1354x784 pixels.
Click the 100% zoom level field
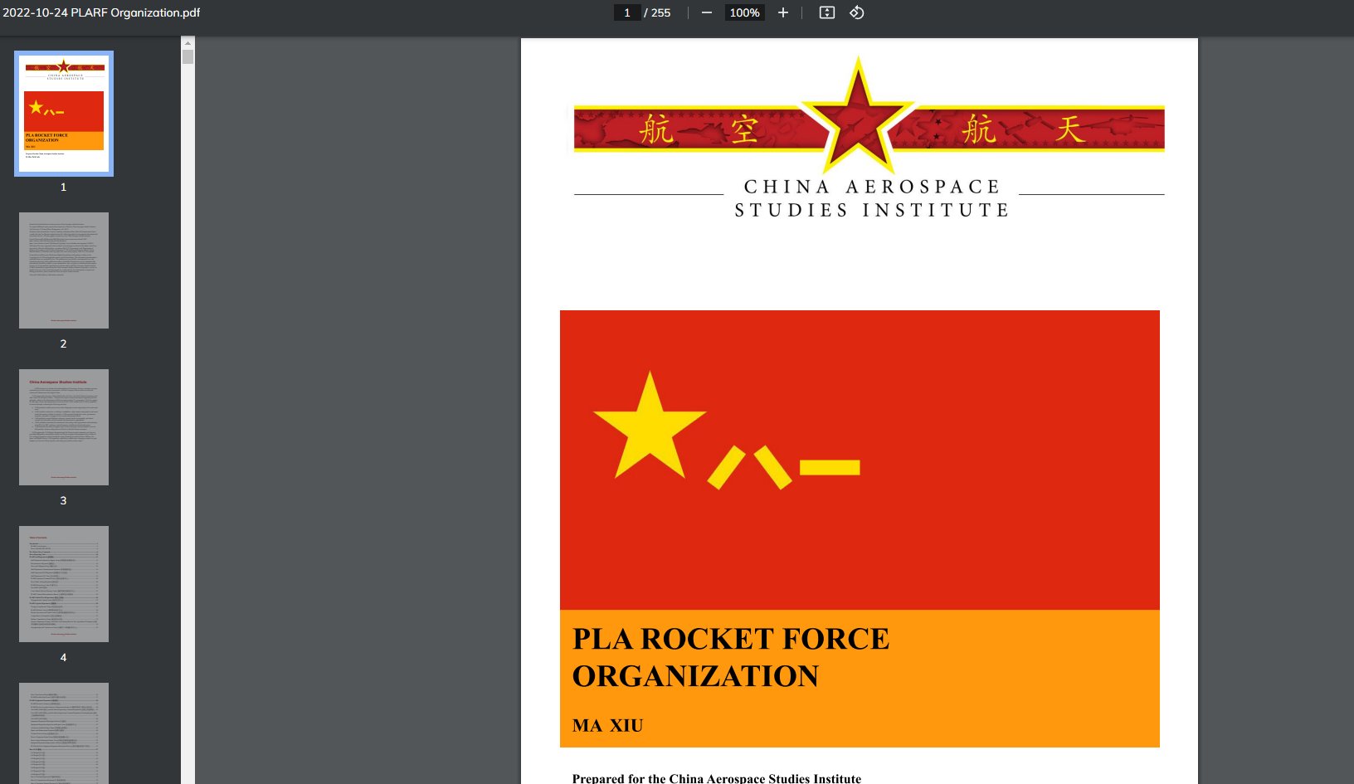tap(744, 12)
